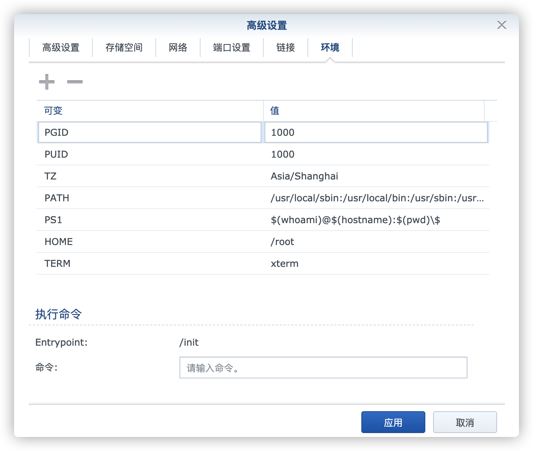This screenshot has width=533, height=451.
Task: Go to the 网络 tab
Action: pyautogui.click(x=178, y=48)
